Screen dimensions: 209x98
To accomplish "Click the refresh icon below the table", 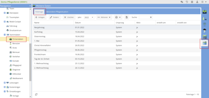I will [36, 94].
